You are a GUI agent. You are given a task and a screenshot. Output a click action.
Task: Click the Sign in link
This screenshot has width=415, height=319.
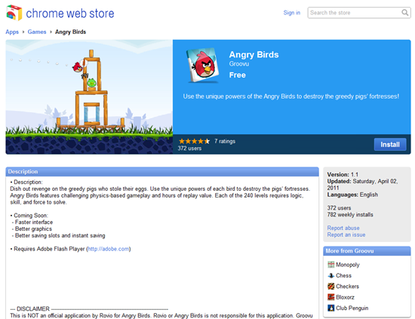pos(292,12)
